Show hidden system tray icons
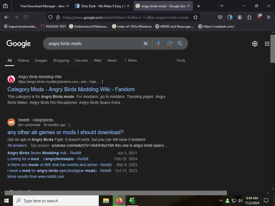 click(x=221, y=201)
